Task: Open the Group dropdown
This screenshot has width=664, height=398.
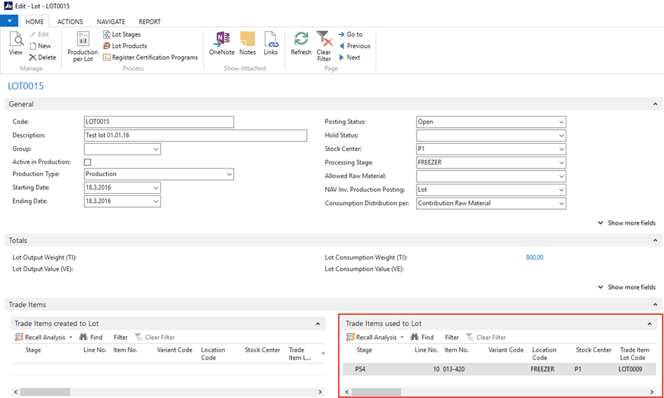Action: (x=156, y=150)
